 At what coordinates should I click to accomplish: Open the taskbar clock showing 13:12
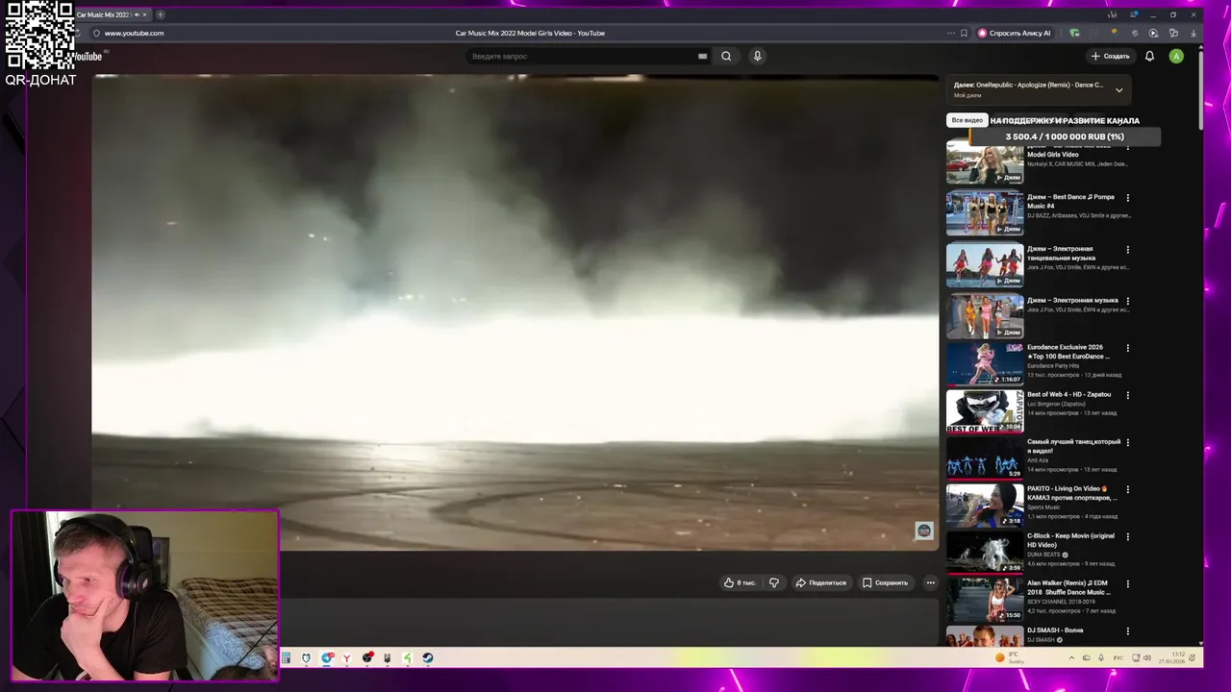pos(1171,658)
